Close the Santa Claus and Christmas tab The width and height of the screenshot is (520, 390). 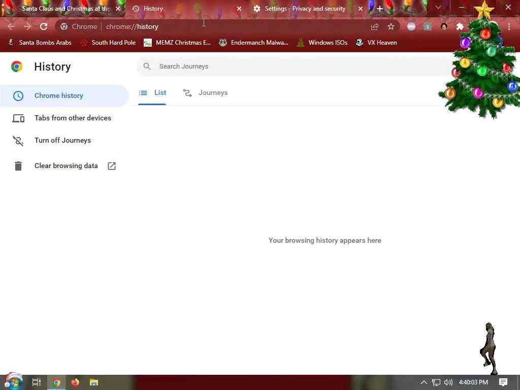tap(118, 9)
